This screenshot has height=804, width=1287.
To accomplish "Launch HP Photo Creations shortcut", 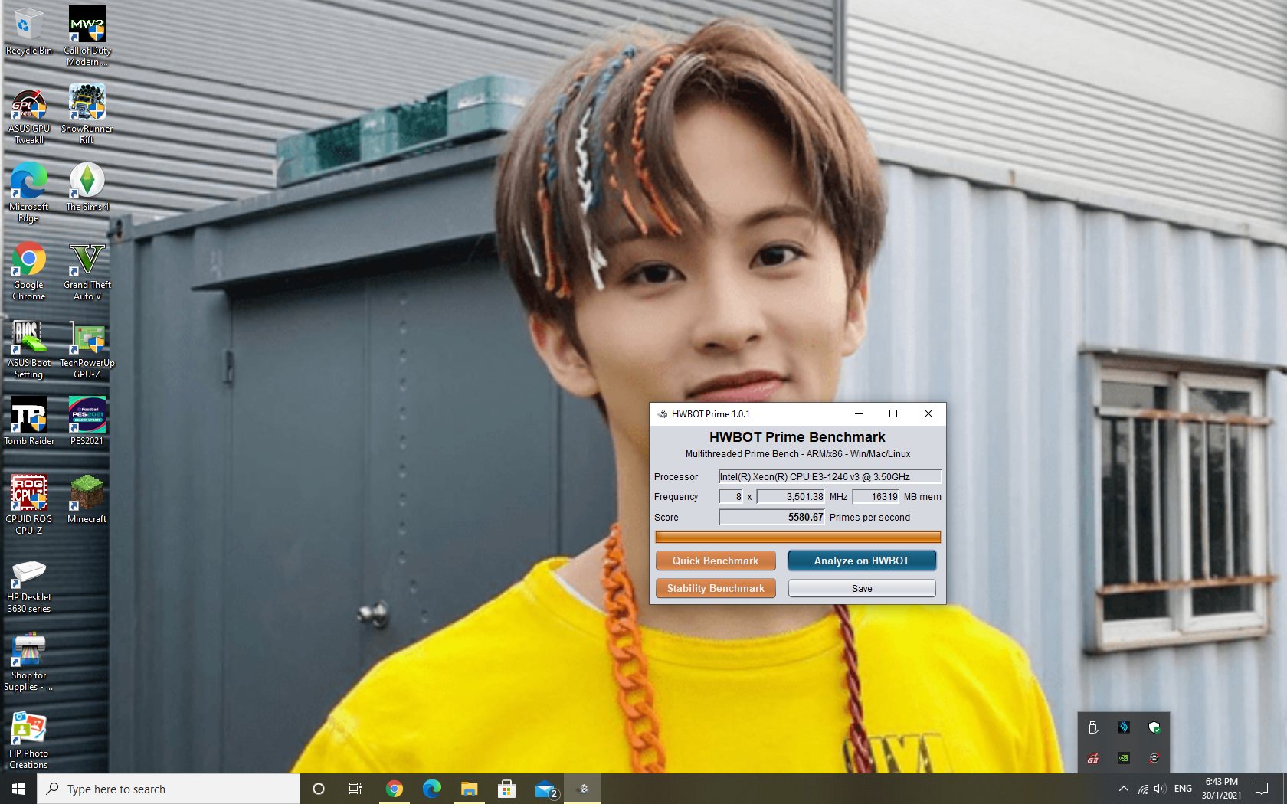I will coord(29,741).
